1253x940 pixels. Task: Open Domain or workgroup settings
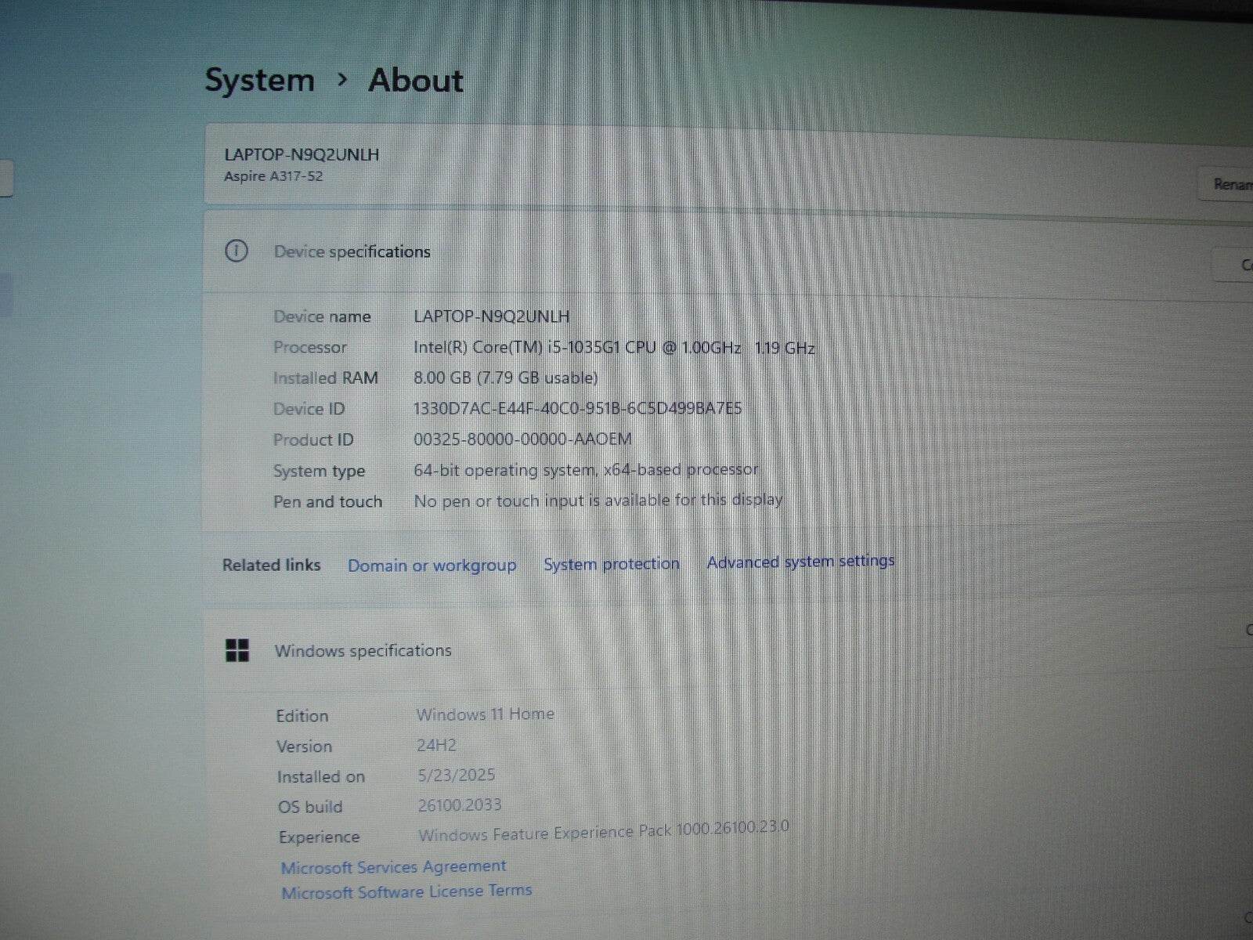click(x=432, y=565)
